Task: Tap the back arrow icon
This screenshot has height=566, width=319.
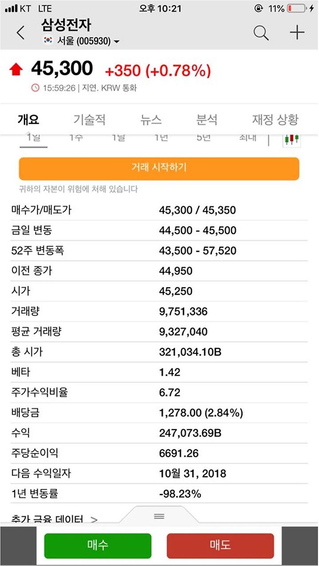Action: [20, 33]
